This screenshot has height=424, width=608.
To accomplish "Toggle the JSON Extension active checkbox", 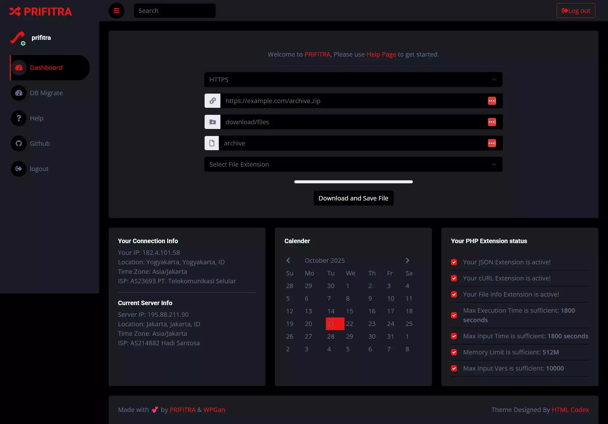I will (454, 262).
